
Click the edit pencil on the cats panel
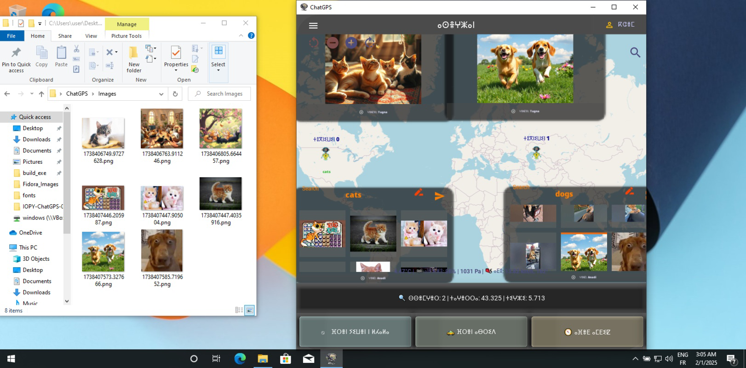pyautogui.click(x=419, y=192)
